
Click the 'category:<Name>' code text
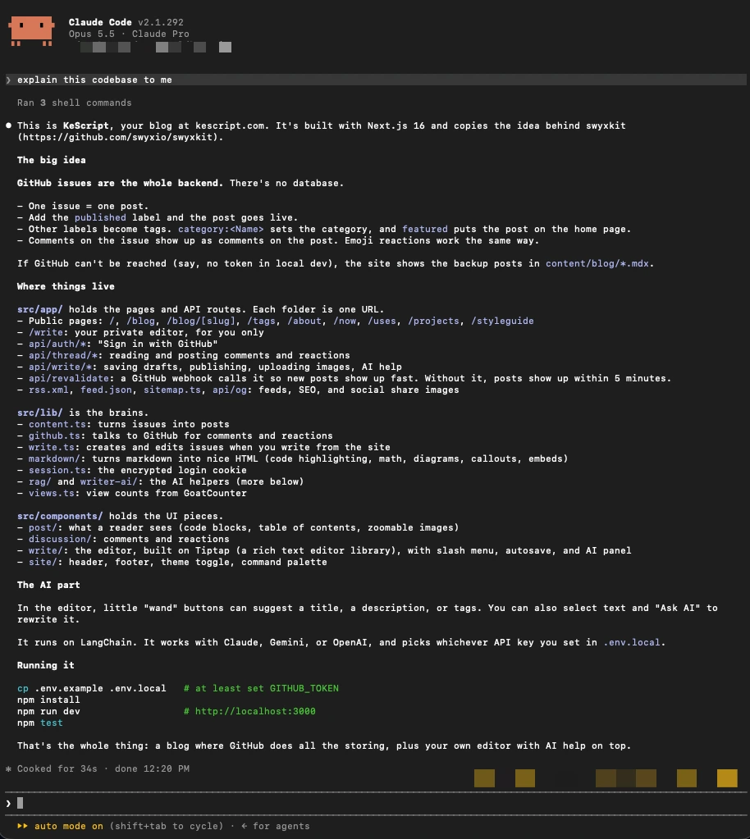pyautogui.click(x=221, y=229)
